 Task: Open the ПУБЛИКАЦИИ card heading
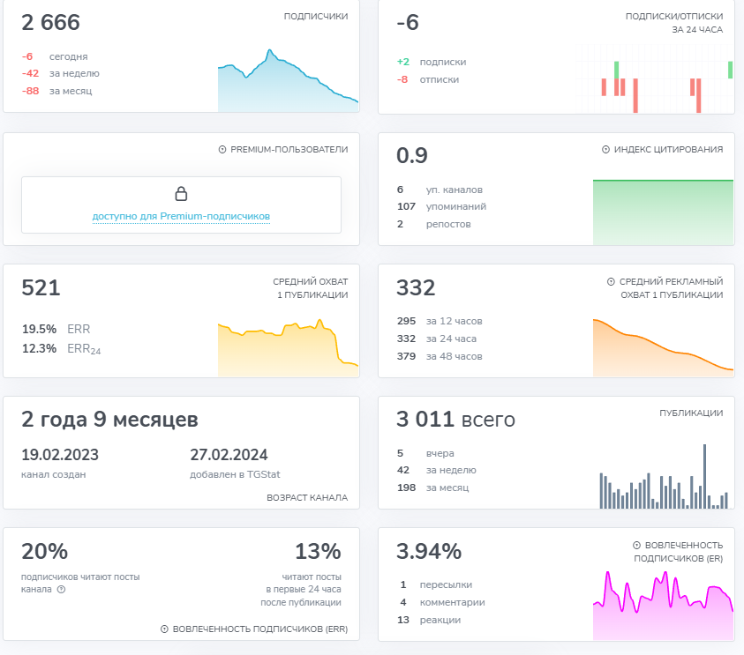[691, 413]
